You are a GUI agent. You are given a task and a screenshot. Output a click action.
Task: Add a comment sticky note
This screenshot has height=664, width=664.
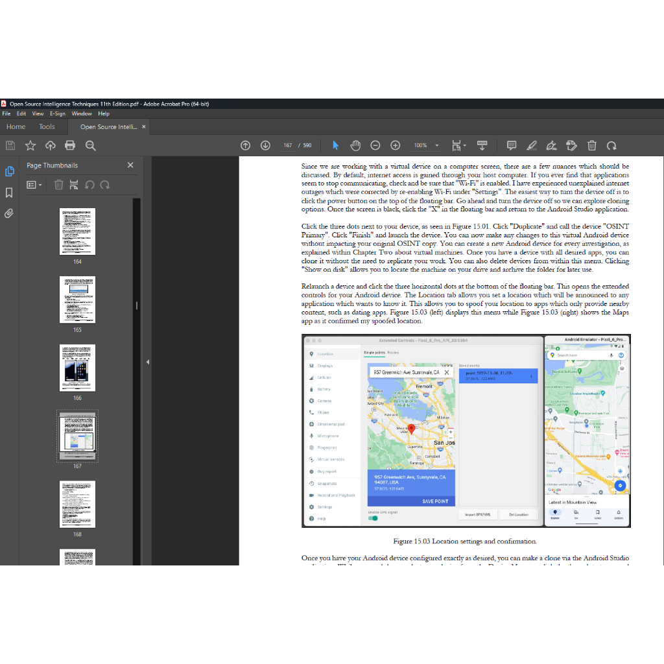(x=512, y=145)
